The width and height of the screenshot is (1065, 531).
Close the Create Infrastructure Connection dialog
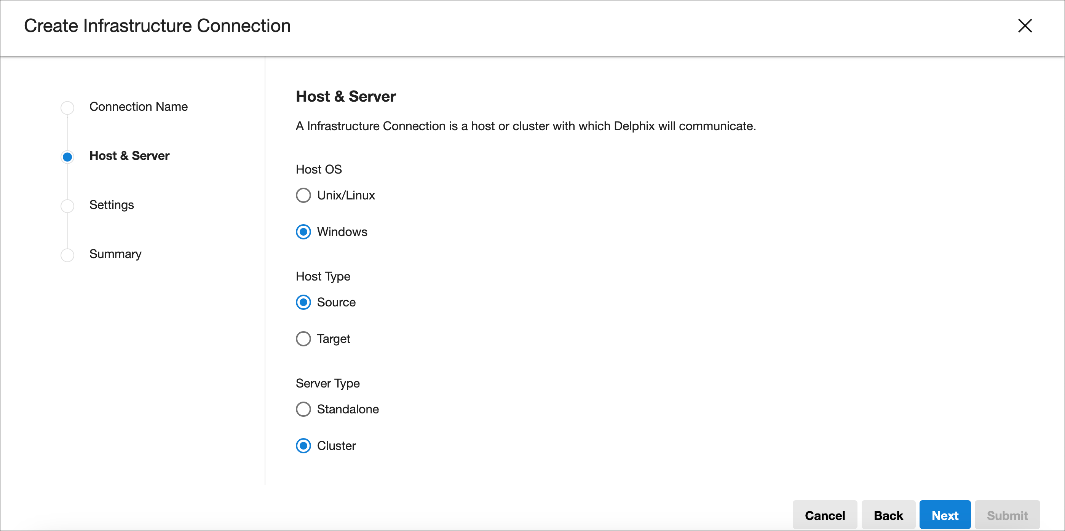coord(1025,26)
